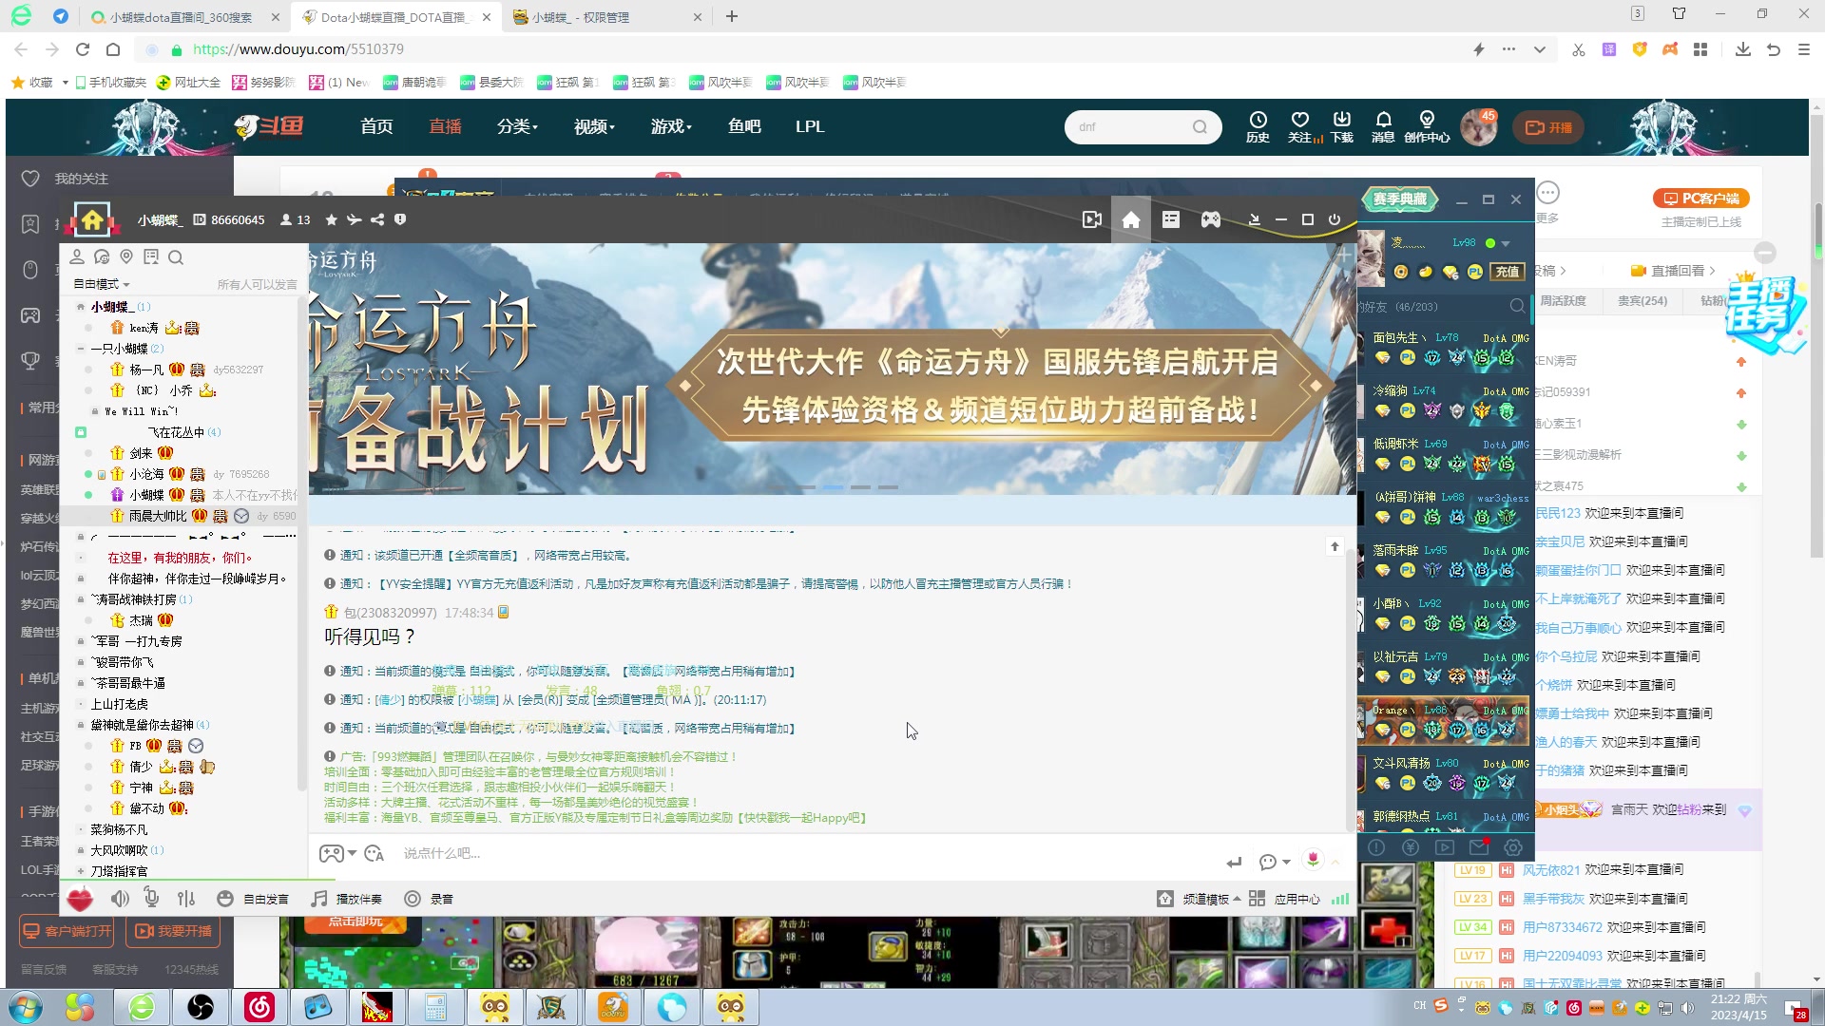The height and width of the screenshot is (1026, 1825).
Task: Open the LPL tab on Douyu
Action: click(810, 126)
